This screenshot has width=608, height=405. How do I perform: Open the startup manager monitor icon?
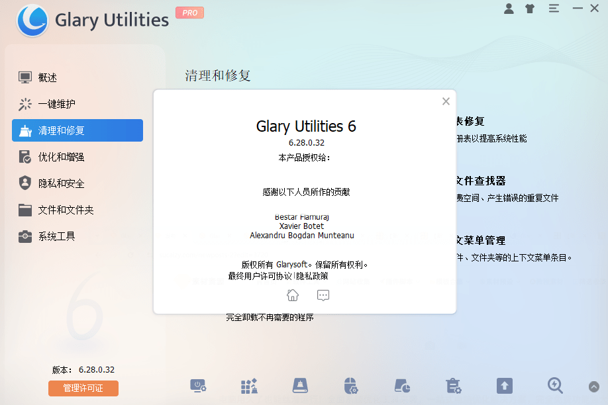198,386
